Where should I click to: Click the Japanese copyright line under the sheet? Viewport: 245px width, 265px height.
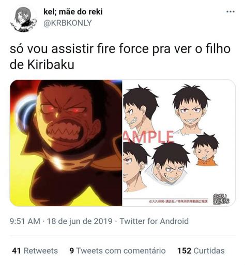point(179,201)
